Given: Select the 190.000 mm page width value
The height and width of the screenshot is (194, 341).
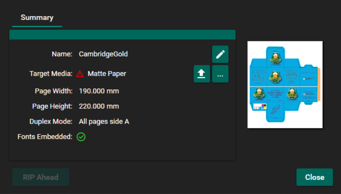Looking at the screenshot, I should pos(99,91).
